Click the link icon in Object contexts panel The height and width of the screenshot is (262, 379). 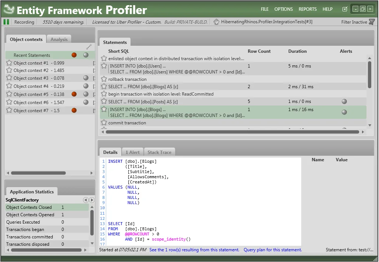coord(89,47)
